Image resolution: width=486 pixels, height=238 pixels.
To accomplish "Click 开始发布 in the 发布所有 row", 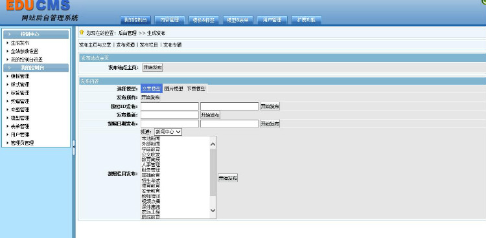I will (x=150, y=98).
